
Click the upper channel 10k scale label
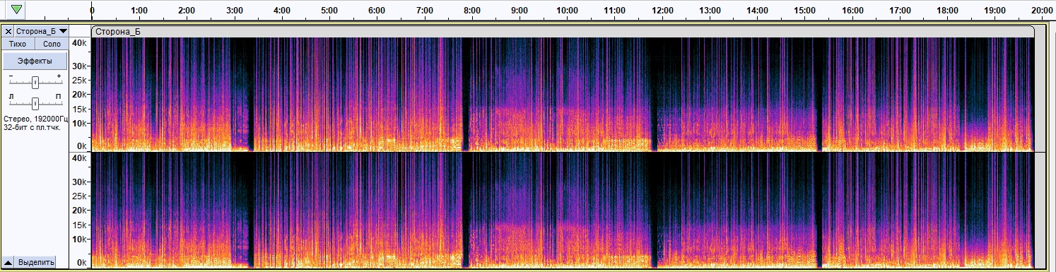(80, 123)
